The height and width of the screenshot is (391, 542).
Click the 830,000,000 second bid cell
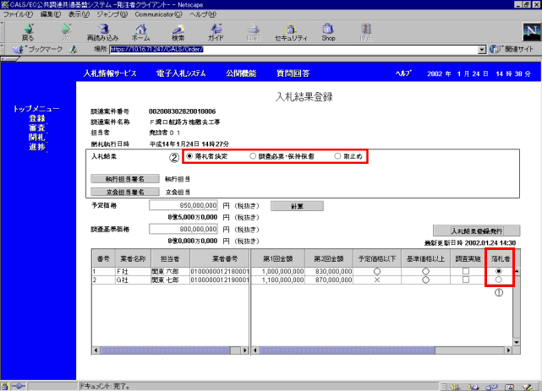[329, 272]
